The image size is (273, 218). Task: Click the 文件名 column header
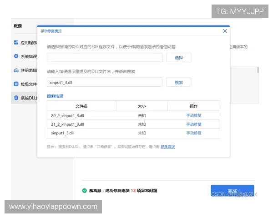pos(81,106)
